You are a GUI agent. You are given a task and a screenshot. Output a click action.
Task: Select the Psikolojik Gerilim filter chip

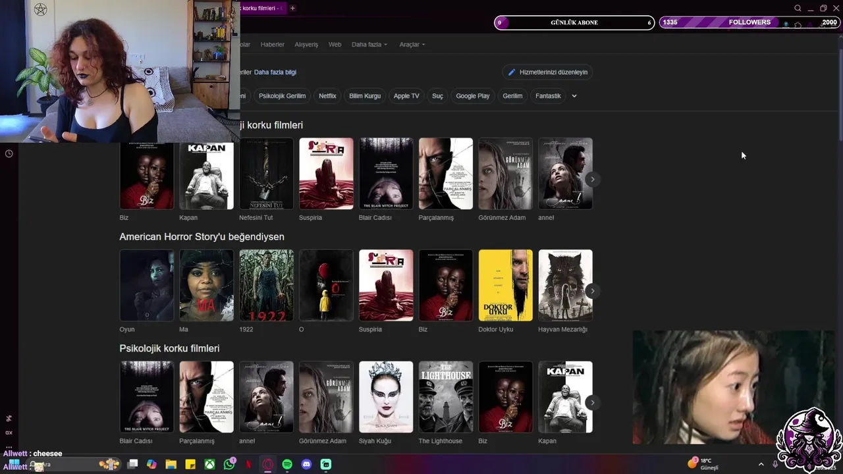(282, 96)
